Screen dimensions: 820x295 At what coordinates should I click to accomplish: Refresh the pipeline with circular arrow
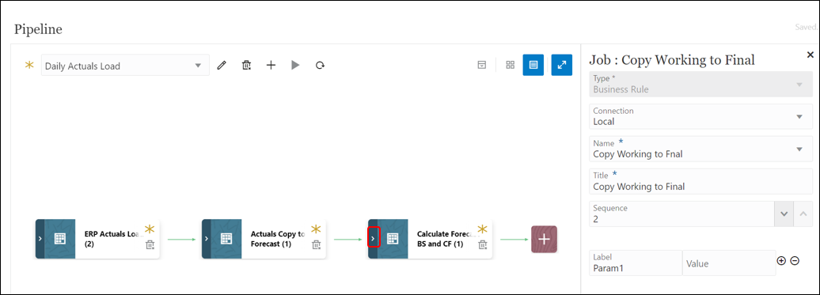click(x=320, y=66)
